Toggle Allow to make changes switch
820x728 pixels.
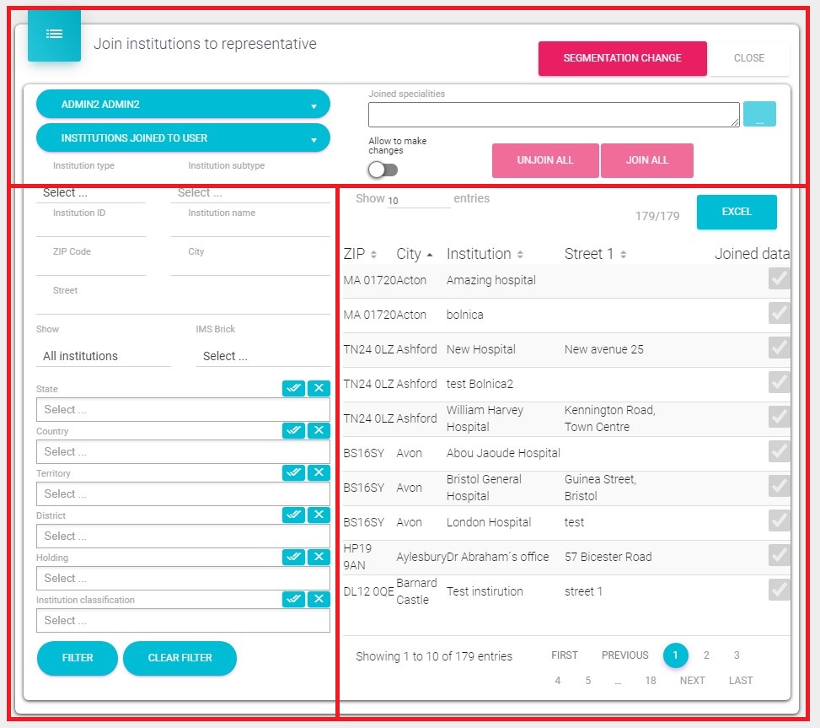(x=383, y=170)
